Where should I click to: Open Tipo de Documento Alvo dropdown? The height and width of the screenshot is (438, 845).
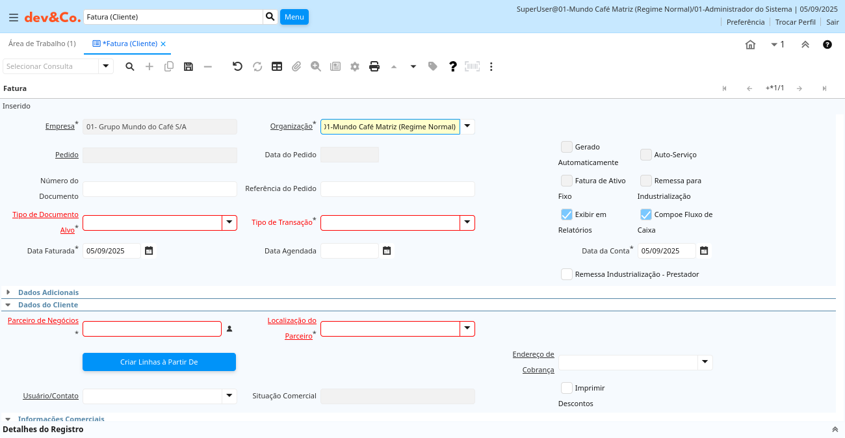coord(229,223)
